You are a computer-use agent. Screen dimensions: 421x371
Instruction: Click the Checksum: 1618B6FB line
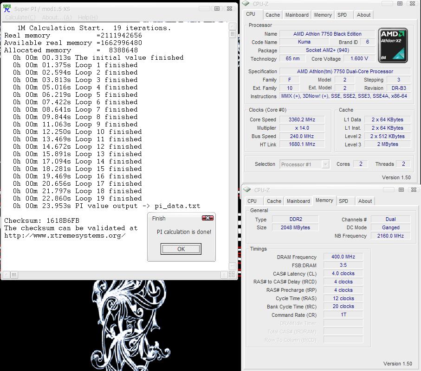(x=42, y=221)
